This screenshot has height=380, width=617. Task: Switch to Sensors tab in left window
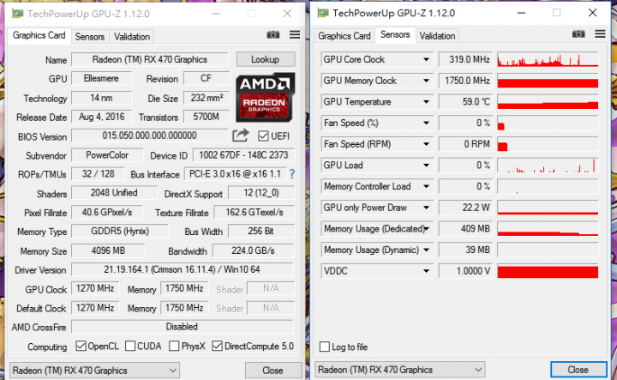click(90, 37)
